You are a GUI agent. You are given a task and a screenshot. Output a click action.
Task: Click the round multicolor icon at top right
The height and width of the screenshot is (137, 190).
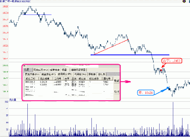184,1
